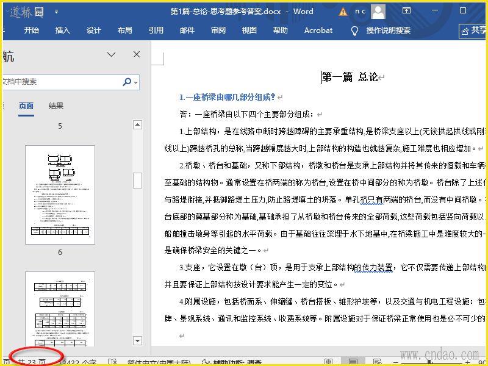
Task: Switch to print layout view in status bar
Action: (x=353, y=362)
